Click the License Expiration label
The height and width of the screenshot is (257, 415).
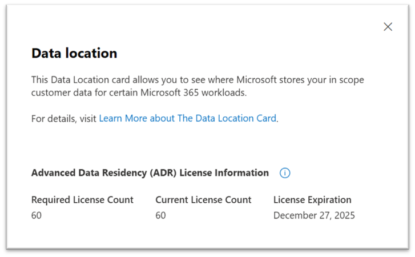coord(312,200)
